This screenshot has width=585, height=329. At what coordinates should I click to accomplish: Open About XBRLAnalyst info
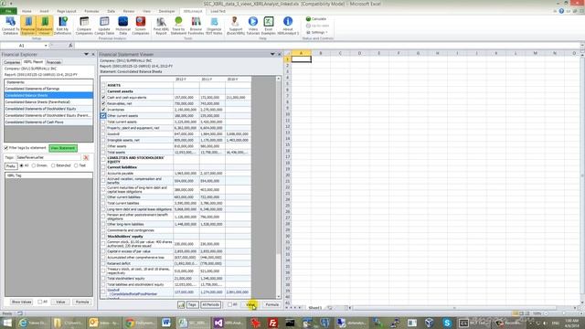[x=288, y=26]
